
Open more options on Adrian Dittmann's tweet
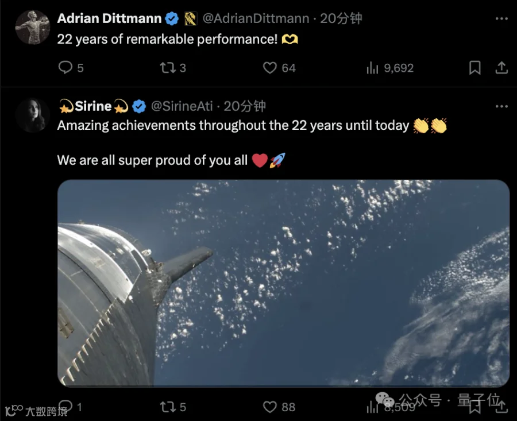(x=501, y=19)
